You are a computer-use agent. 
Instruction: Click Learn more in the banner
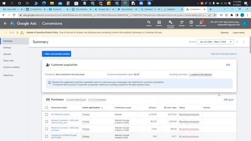[238, 33]
